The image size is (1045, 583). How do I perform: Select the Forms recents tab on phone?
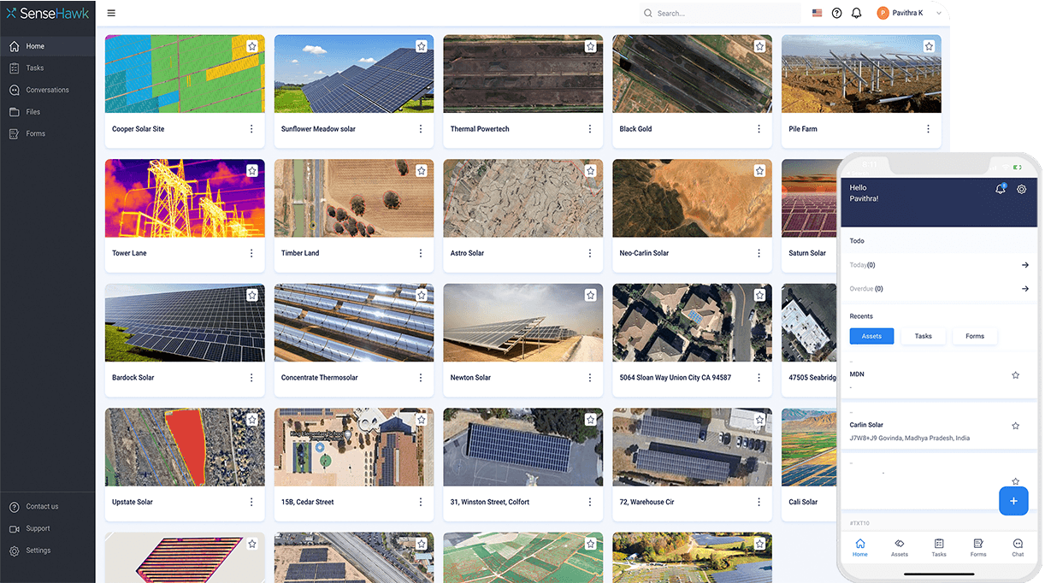pyautogui.click(x=975, y=336)
